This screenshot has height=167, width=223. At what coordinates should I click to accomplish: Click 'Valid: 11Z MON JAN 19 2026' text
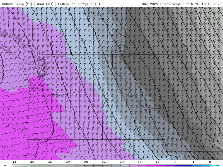pyautogui.click(x=197, y=4)
